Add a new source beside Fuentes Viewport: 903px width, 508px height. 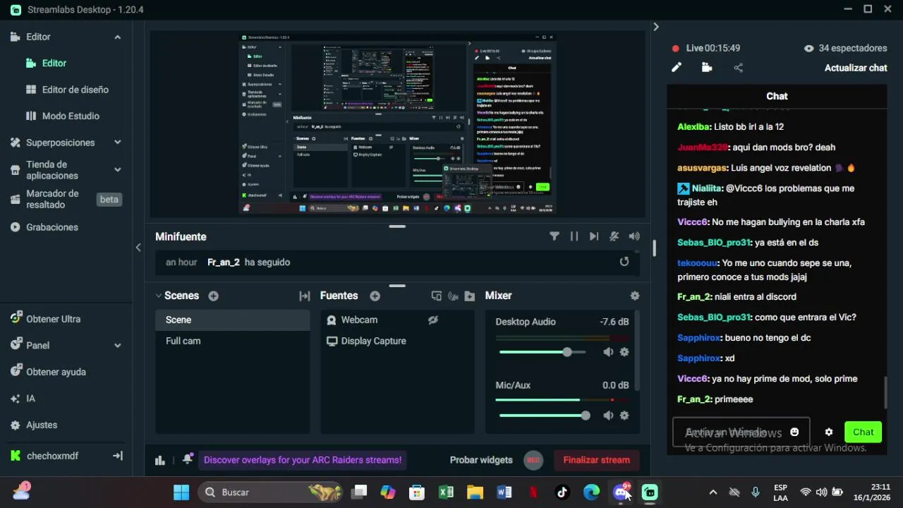[375, 296]
